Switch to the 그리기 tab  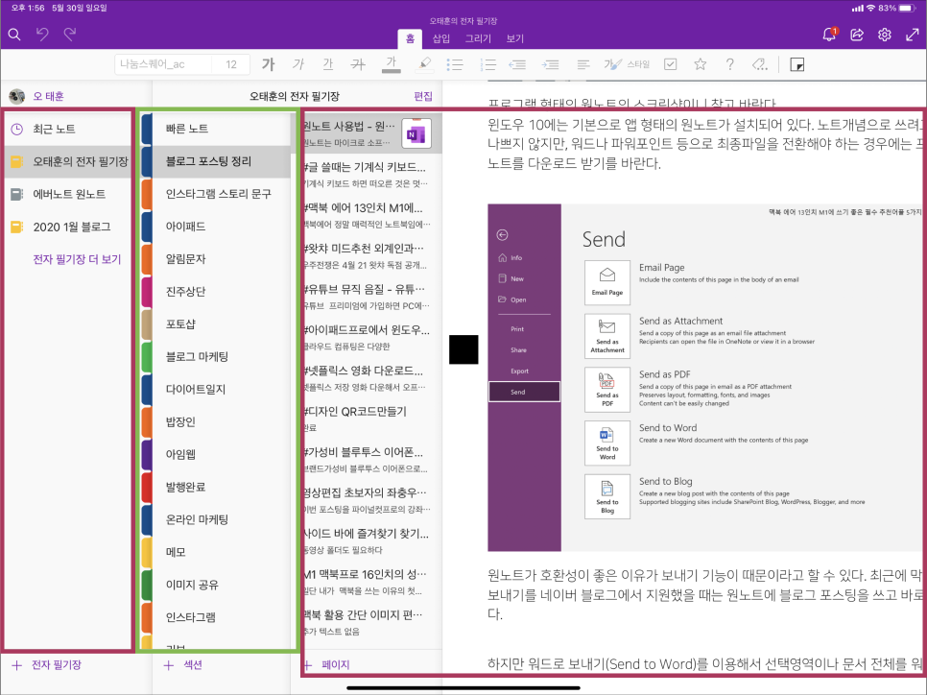(x=478, y=38)
